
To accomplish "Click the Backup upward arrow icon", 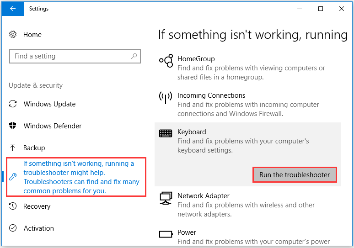I will point(13,148).
